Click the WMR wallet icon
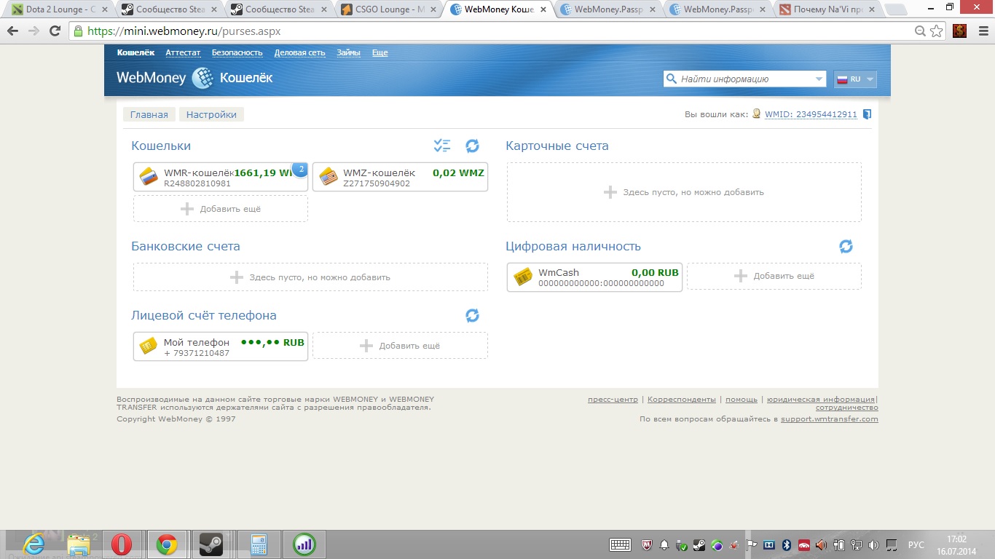Image resolution: width=995 pixels, height=559 pixels. (x=149, y=177)
